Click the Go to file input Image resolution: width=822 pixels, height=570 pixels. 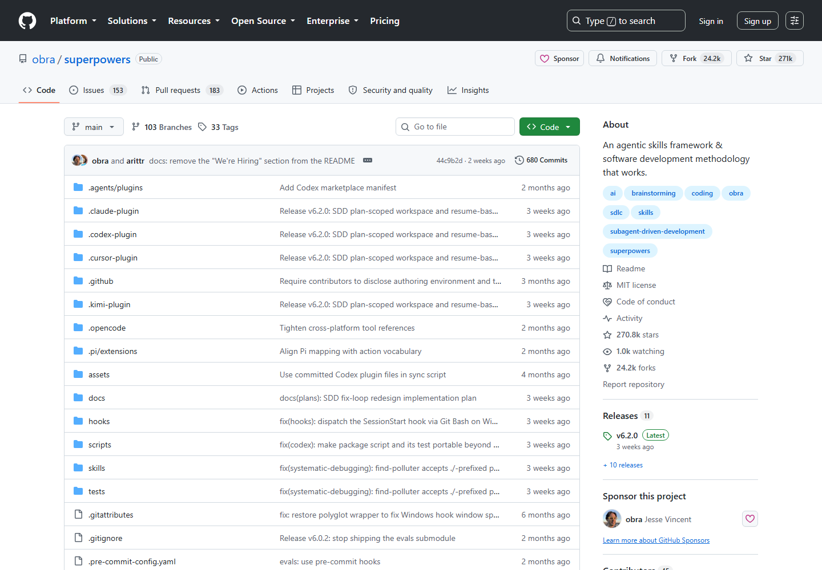coord(455,127)
